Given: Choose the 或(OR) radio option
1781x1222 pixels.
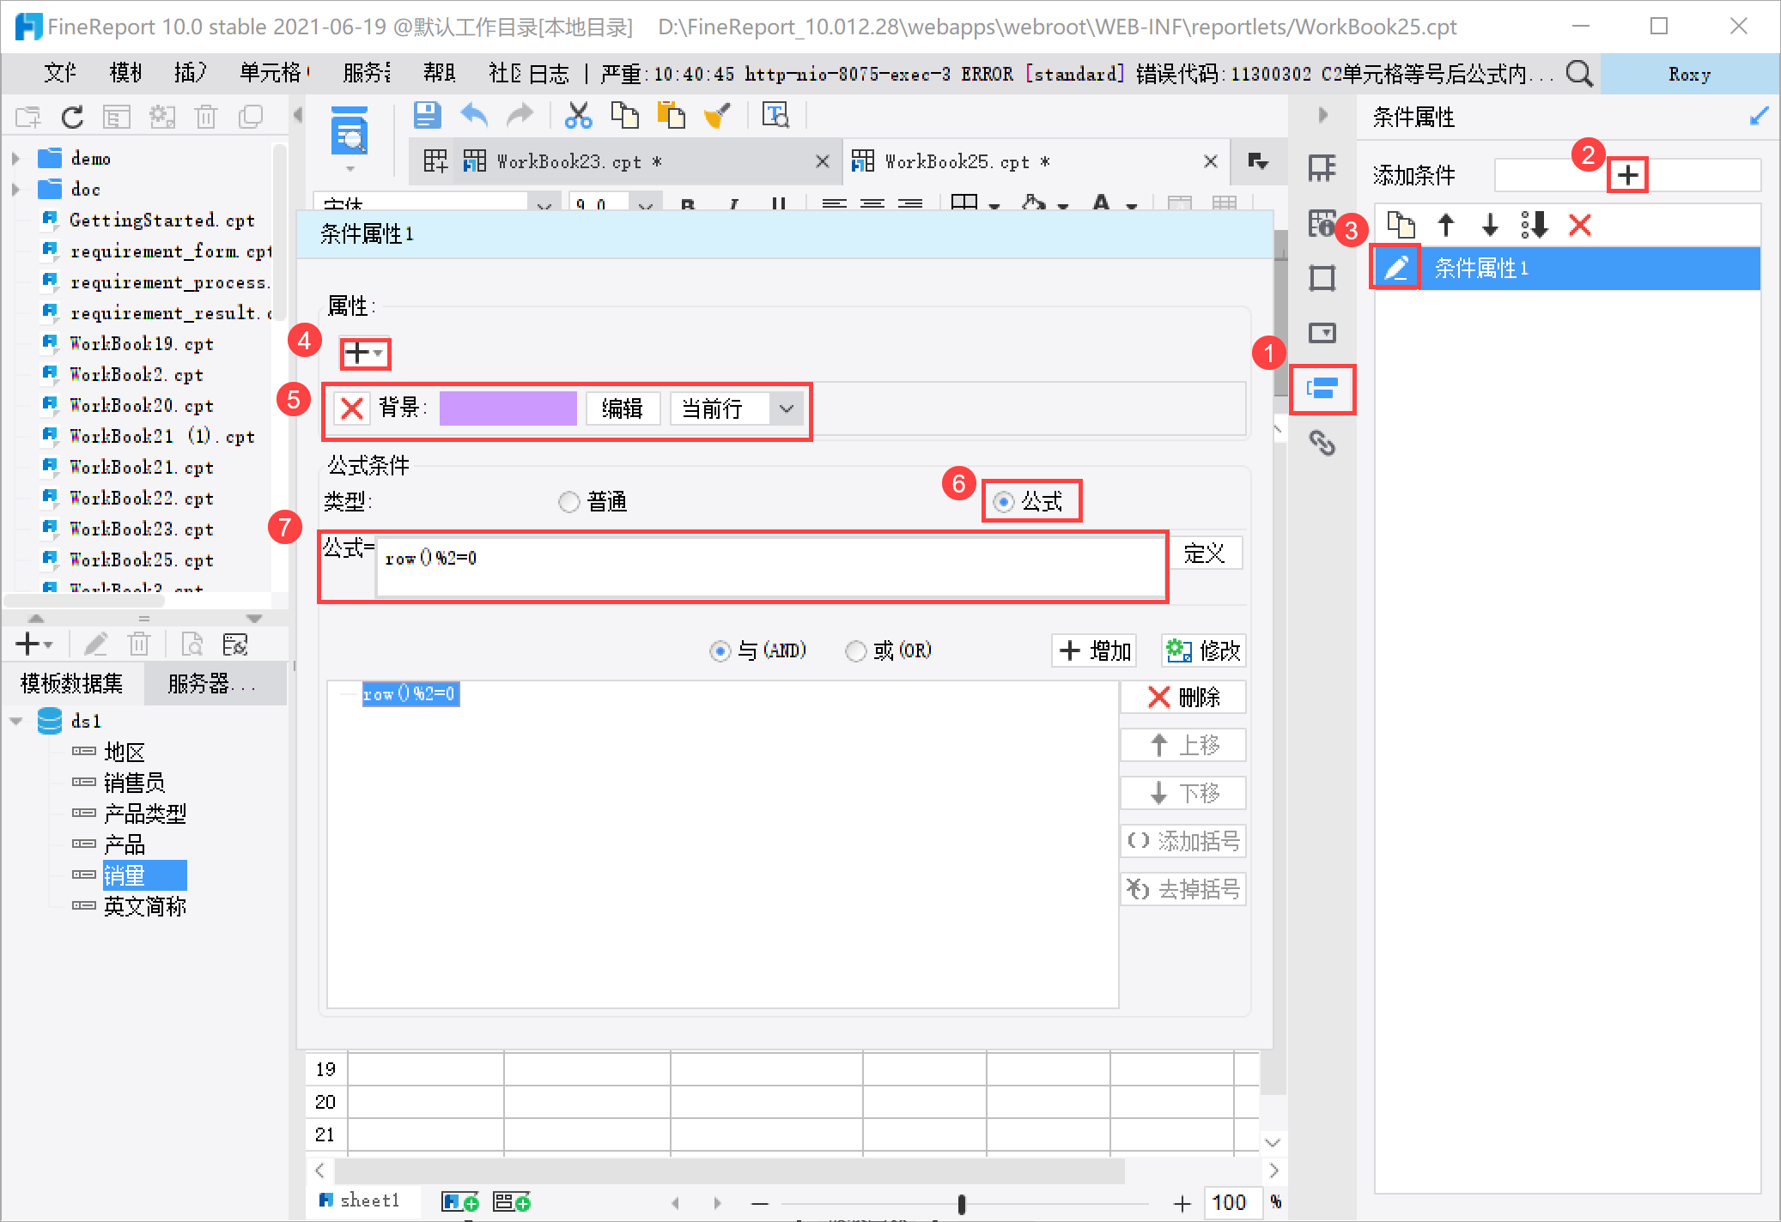Looking at the screenshot, I should 855,651.
